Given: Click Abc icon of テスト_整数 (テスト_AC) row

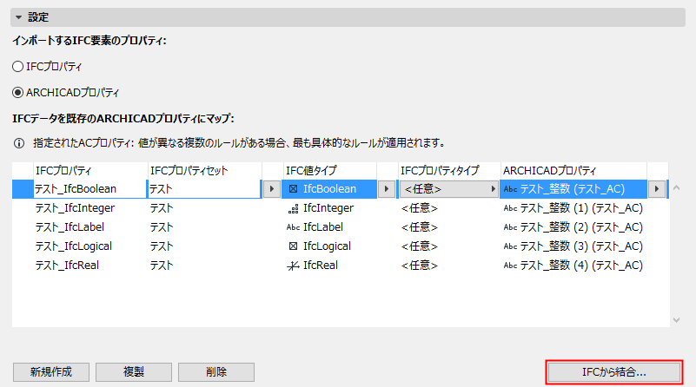Looking at the screenshot, I should pos(510,189).
